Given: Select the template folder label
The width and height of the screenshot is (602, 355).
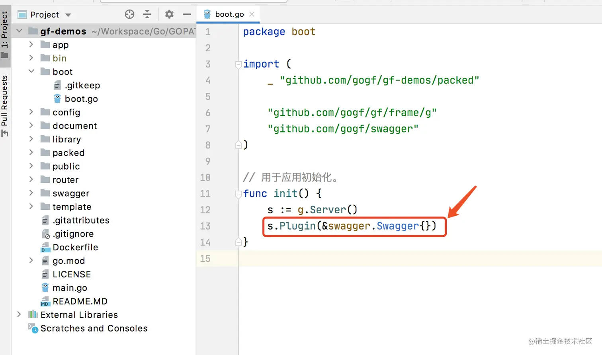Looking at the screenshot, I should point(72,207).
